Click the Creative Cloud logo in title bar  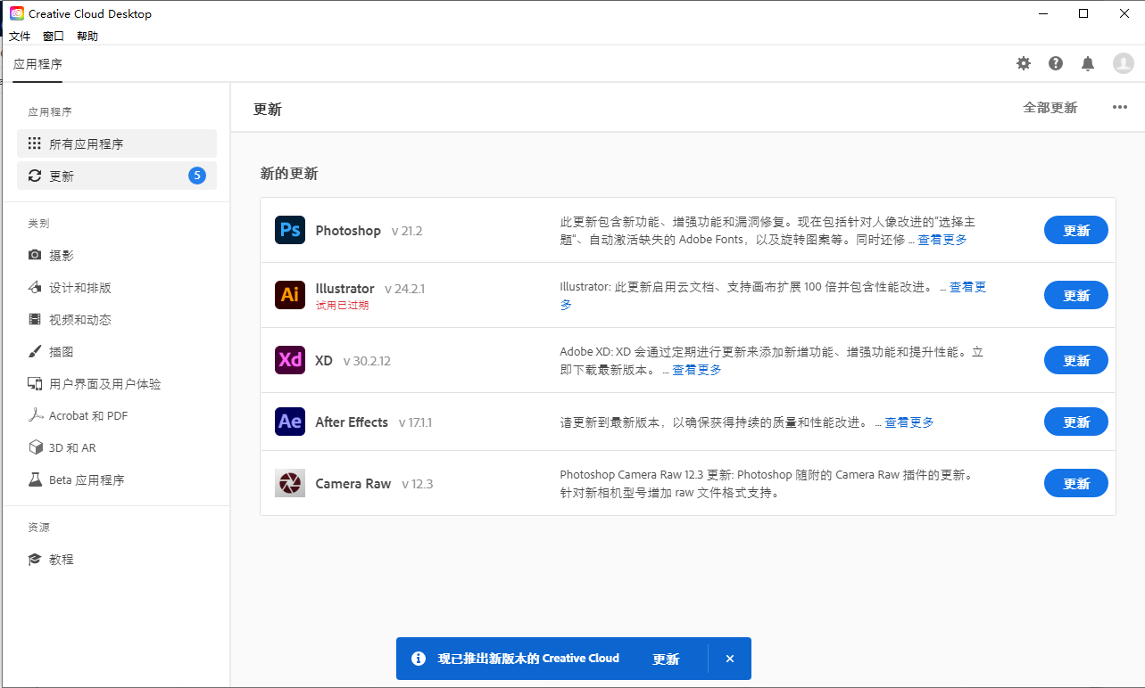pos(17,13)
